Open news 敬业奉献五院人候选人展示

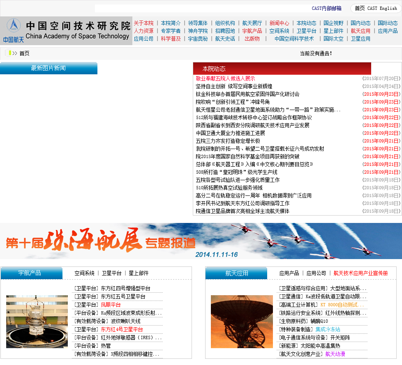coord(225,79)
